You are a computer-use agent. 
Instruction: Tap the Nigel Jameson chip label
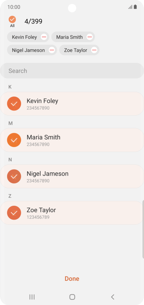pos(28,50)
